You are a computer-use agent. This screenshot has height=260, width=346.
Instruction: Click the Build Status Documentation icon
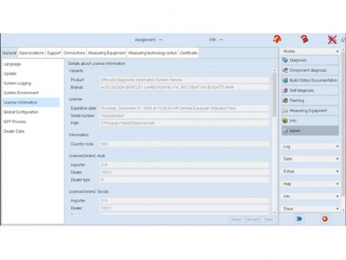285,81
